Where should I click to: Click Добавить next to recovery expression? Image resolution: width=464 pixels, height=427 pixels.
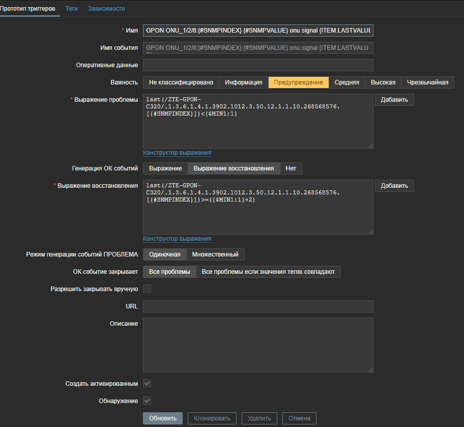[394, 186]
